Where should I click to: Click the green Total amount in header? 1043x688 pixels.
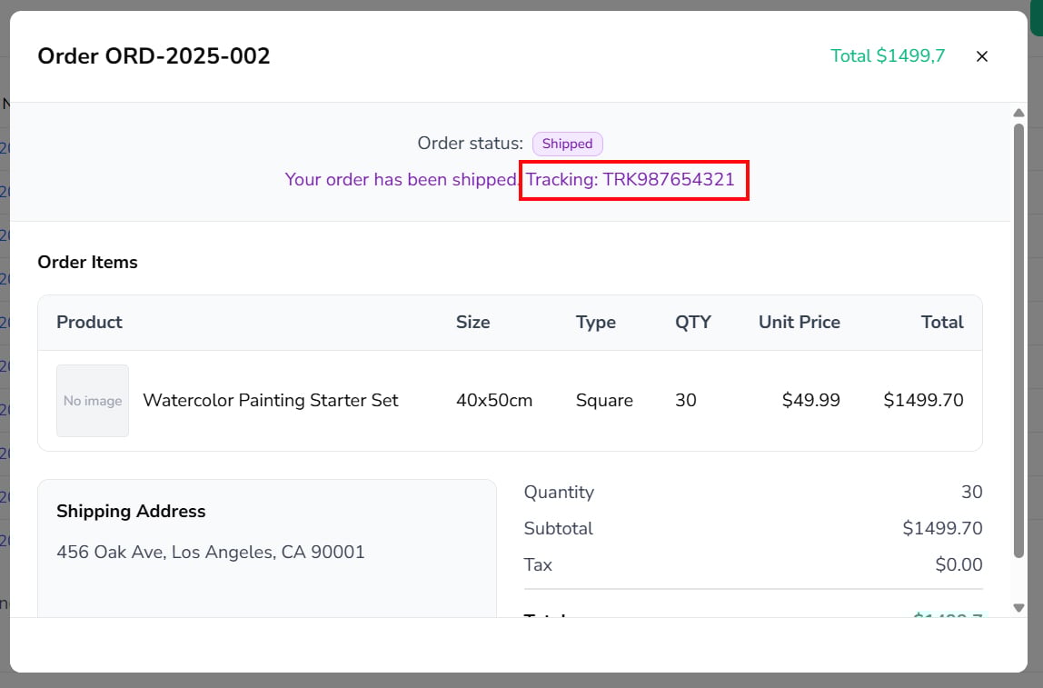click(888, 56)
